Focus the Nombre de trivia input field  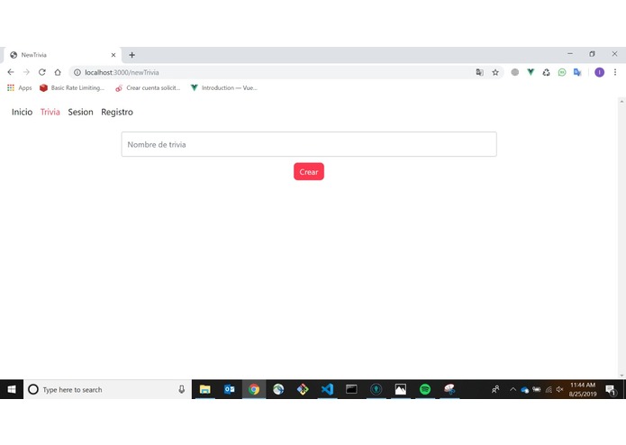pyautogui.click(x=309, y=144)
